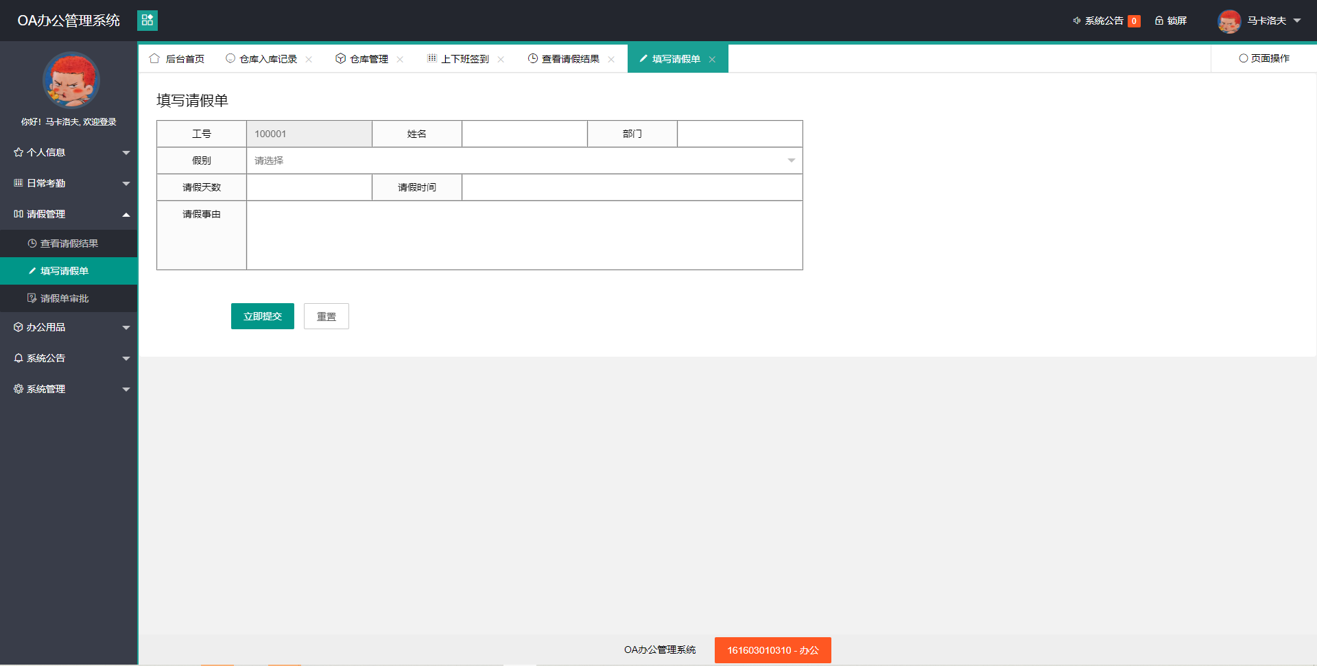Click the calendar icon beside 日常考勤
This screenshot has height=666, width=1317.
click(x=18, y=183)
